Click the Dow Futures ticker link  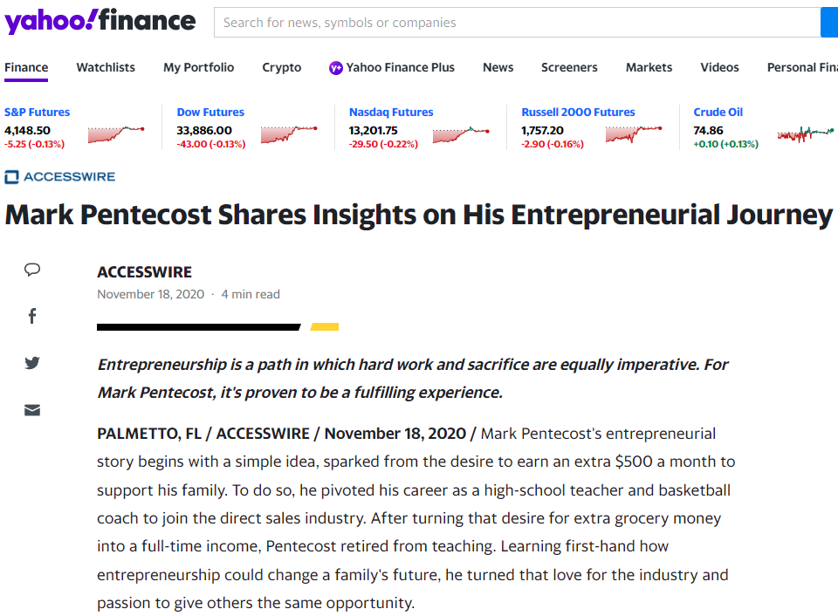tap(210, 112)
